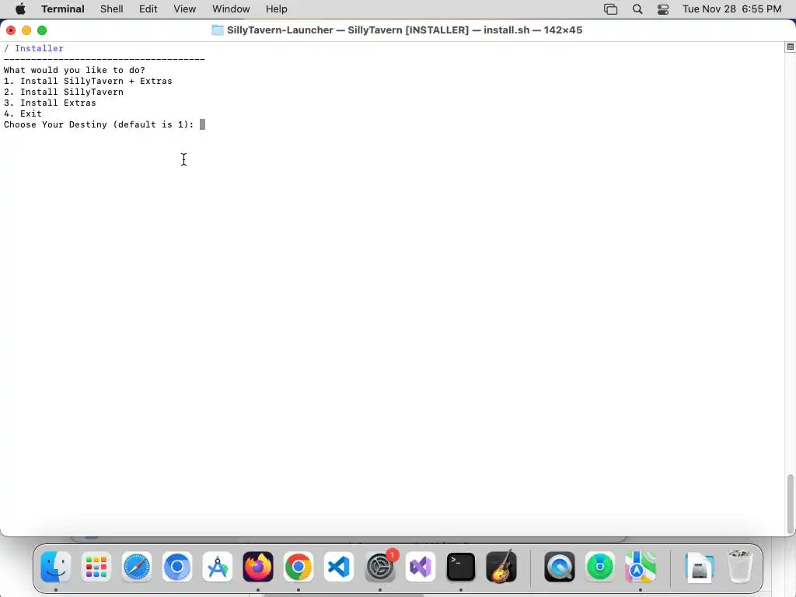The width and height of the screenshot is (796, 597).
Task: Click the '3. Install Extras' line
Action: (51, 103)
